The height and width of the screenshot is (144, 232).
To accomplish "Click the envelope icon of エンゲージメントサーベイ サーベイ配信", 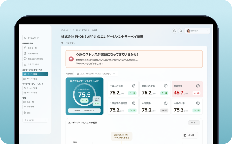I will tap(25, 79).
